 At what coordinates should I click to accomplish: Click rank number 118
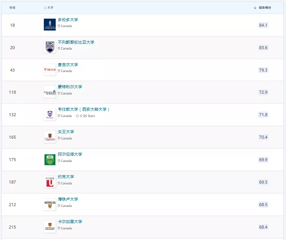coord(13,92)
